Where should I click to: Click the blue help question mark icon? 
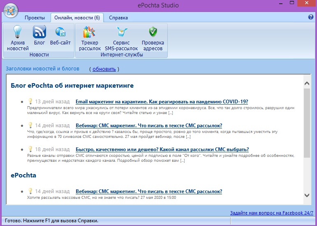tap(311, 17)
